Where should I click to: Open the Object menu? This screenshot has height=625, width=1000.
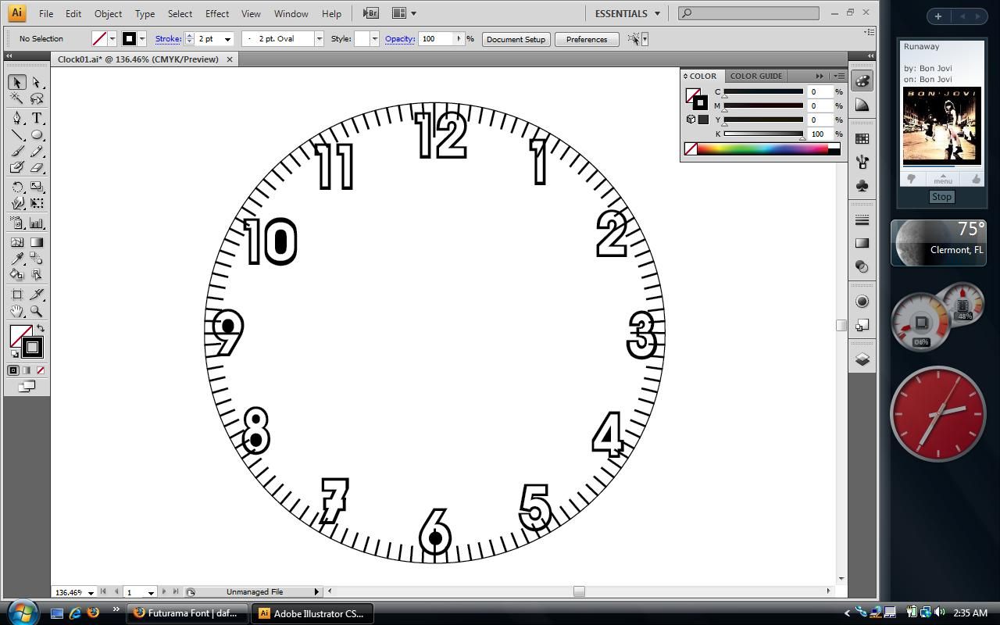(x=108, y=13)
